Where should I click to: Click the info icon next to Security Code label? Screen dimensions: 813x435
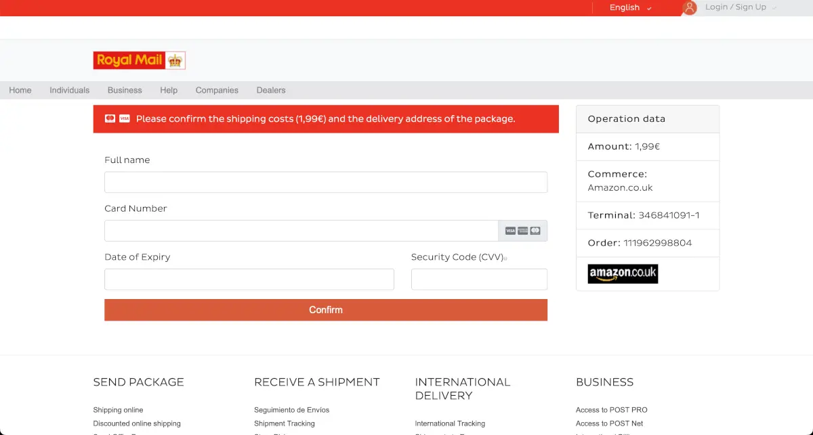click(506, 257)
